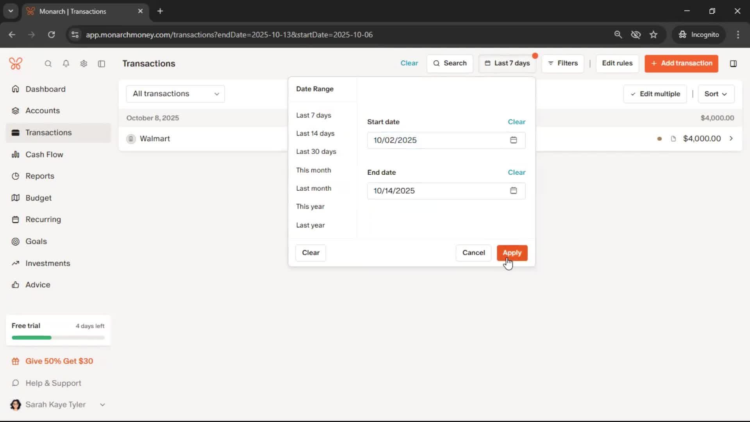Open notifications bell icon

[66, 63]
